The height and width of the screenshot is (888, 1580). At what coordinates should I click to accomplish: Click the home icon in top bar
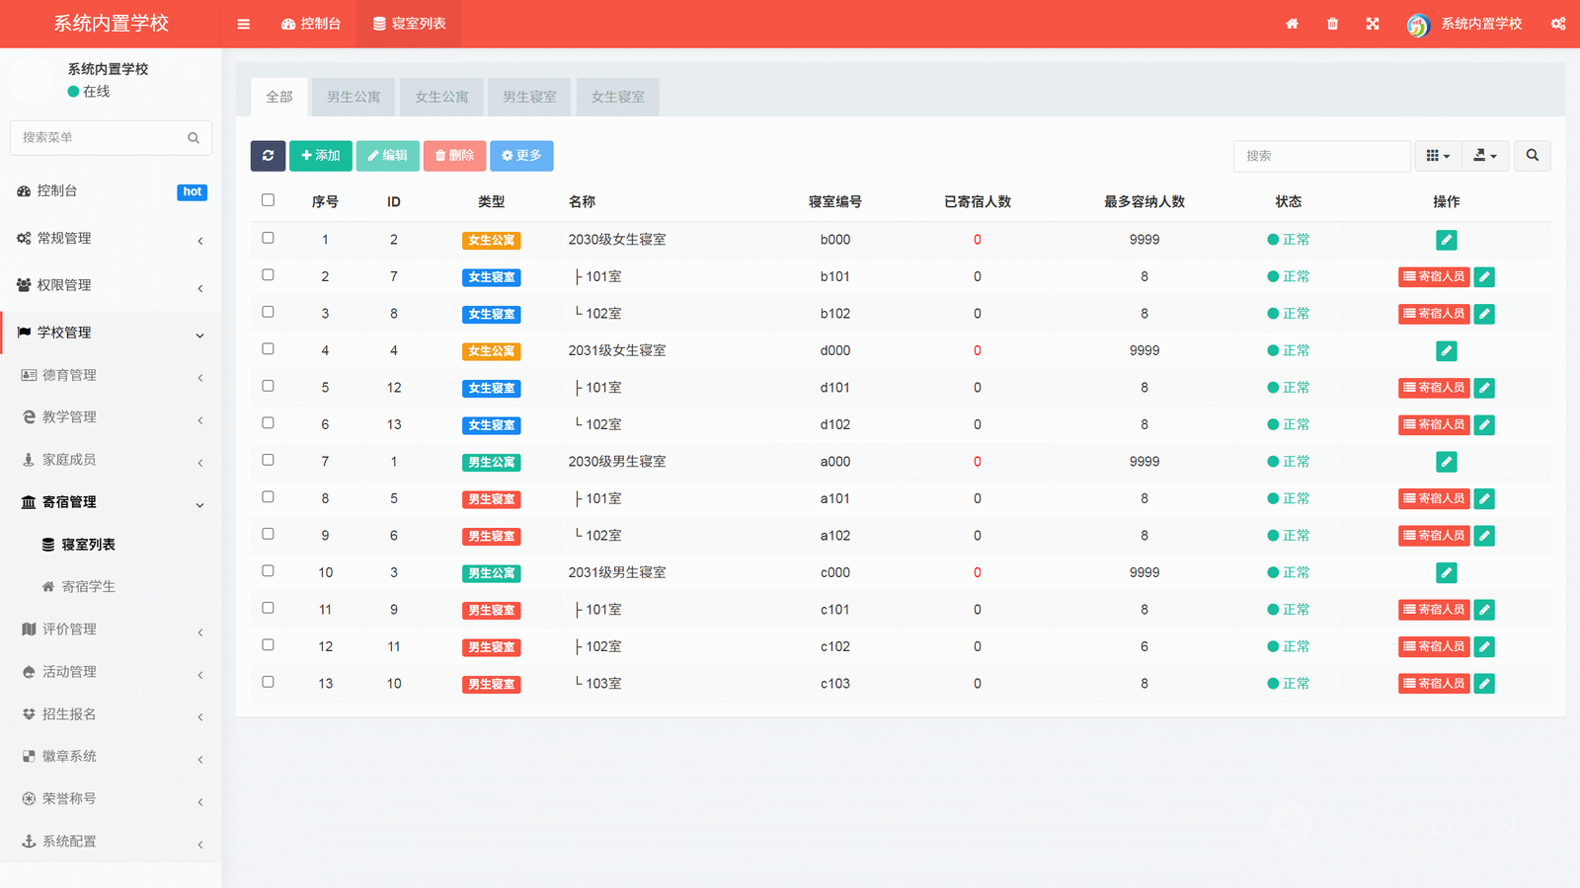pos(1292,24)
